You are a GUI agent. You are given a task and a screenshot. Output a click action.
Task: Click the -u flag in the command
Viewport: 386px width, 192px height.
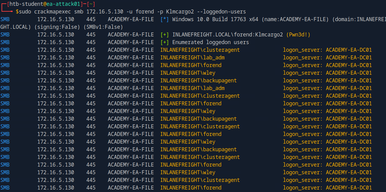[x=132, y=12]
